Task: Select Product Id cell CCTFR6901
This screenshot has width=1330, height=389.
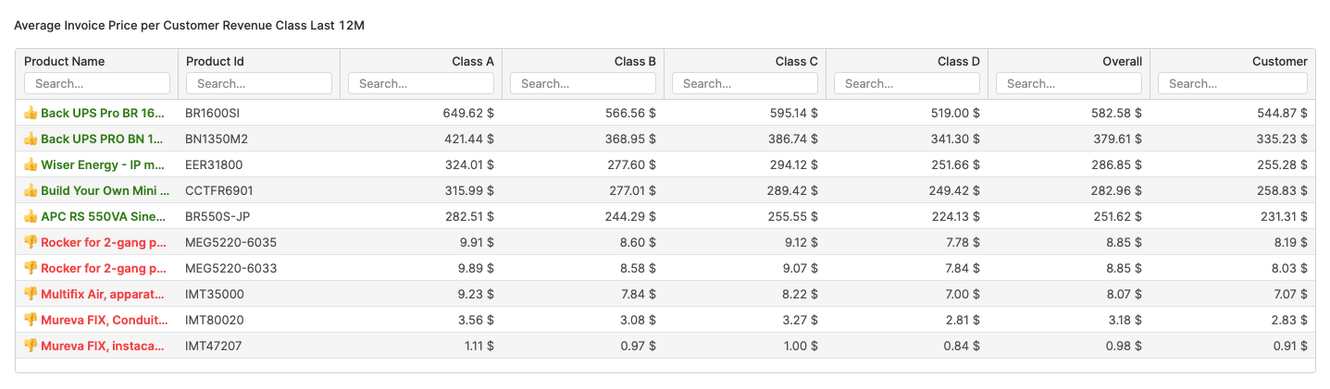Action: point(219,190)
